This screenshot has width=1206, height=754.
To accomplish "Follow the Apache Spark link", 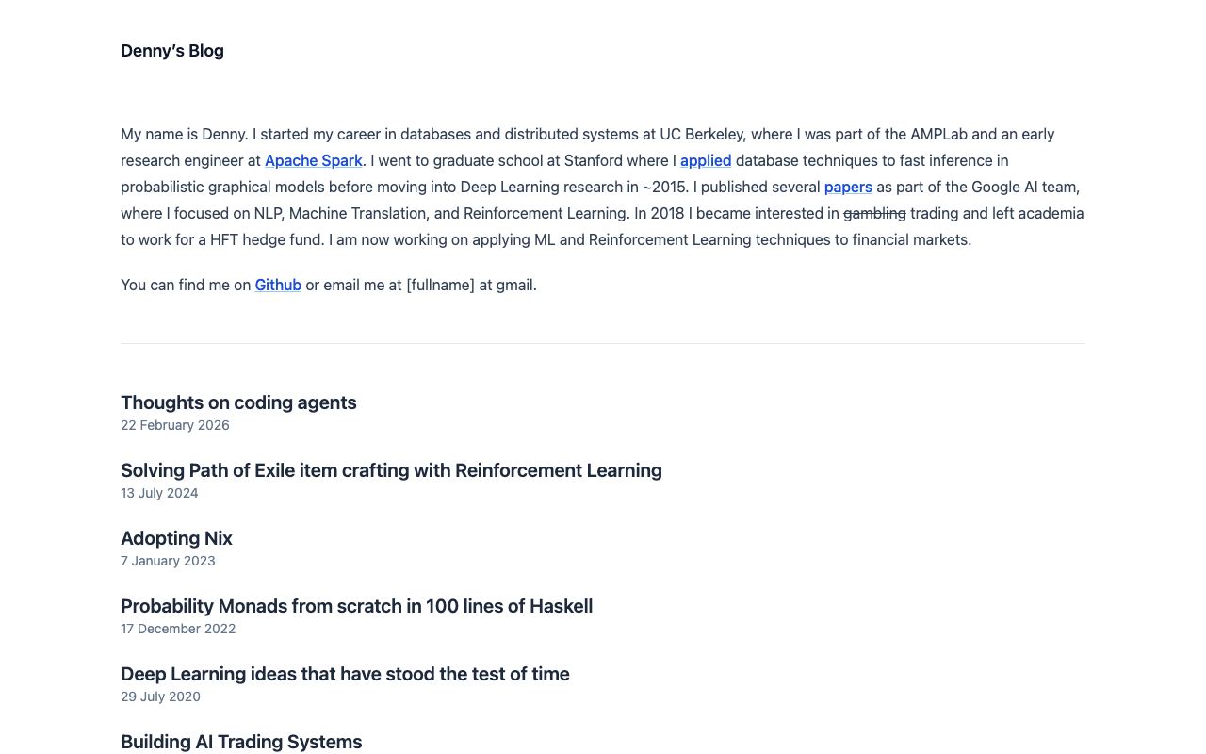I will [314, 160].
